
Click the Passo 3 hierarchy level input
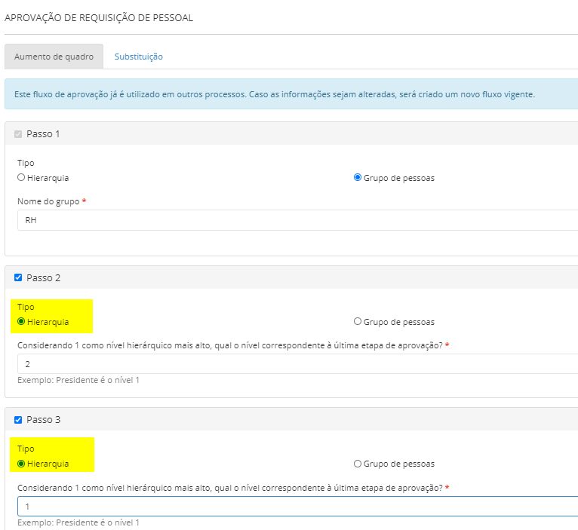point(294,506)
